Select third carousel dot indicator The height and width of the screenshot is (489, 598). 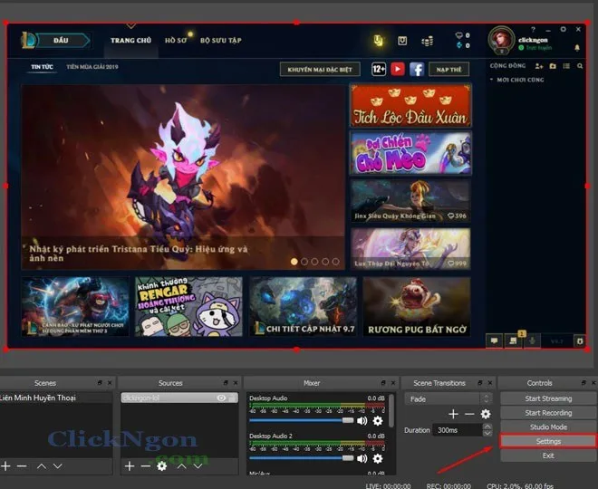(x=314, y=262)
